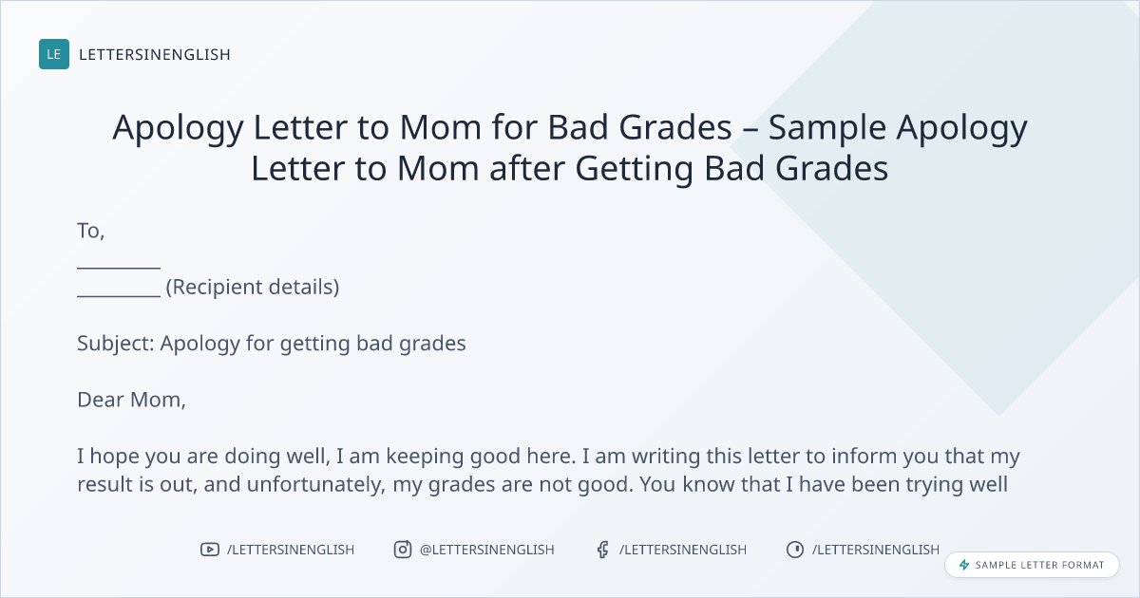This screenshot has width=1140, height=598.
Task: Open the /LETTERSINENGLISH handle beside Facebook icon
Action: (x=683, y=550)
